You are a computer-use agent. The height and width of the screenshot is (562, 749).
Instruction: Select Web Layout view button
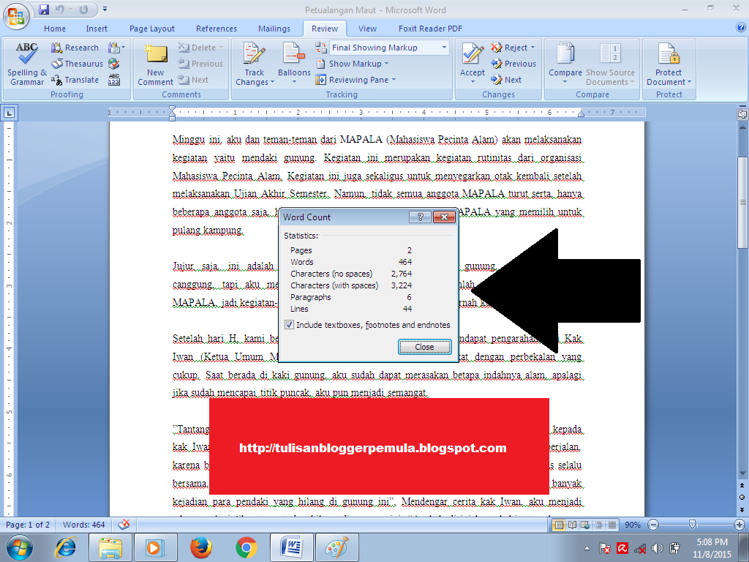pyautogui.click(x=585, y=525)
